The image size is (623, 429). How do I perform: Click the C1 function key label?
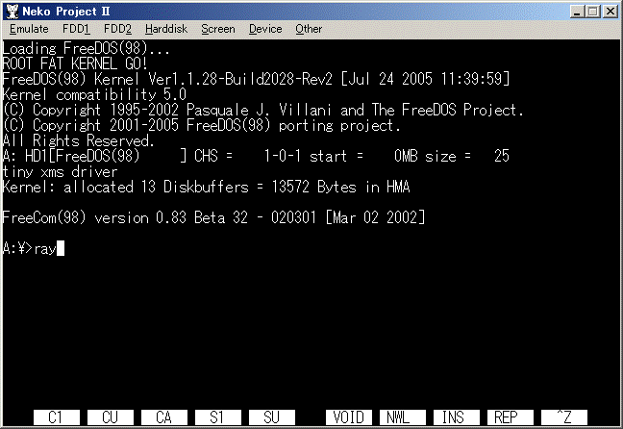coord(57,417)
